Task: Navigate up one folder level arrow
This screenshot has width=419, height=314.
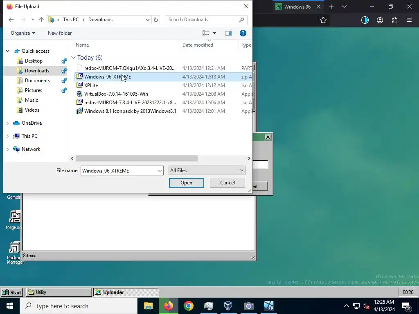Action: click(x=41, y=20)
